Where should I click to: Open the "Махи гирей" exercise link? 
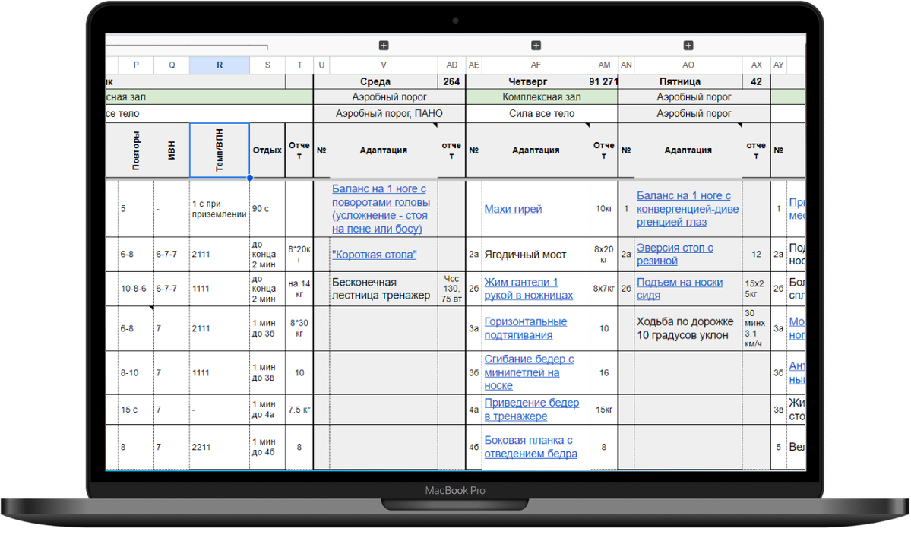pos(513,209)
